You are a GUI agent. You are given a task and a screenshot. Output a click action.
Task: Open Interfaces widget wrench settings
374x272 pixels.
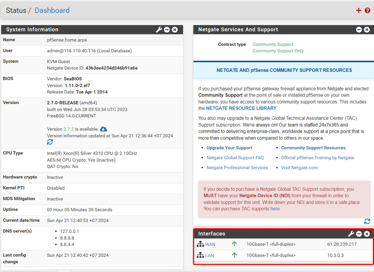(351, 234)
